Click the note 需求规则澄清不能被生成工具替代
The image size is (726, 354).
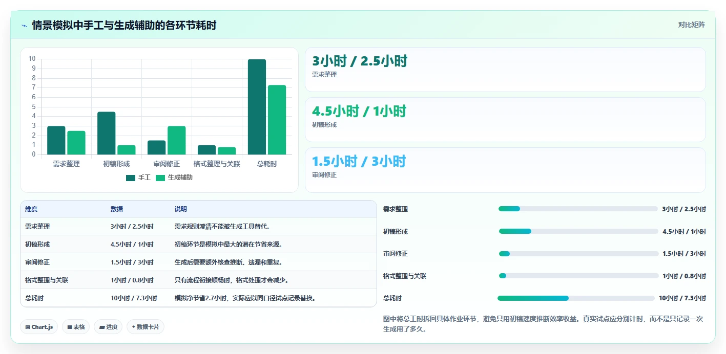click(222, 227)
